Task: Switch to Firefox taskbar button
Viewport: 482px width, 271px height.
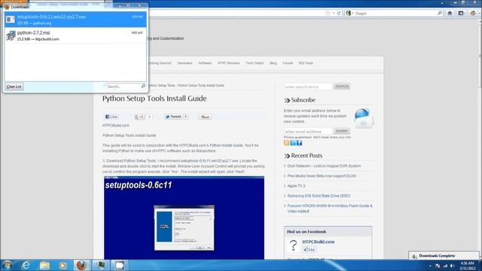Action: point(81,265)
